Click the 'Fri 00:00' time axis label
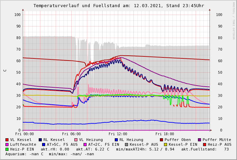This screenshot has height=160, width=237. pos(25,134)
